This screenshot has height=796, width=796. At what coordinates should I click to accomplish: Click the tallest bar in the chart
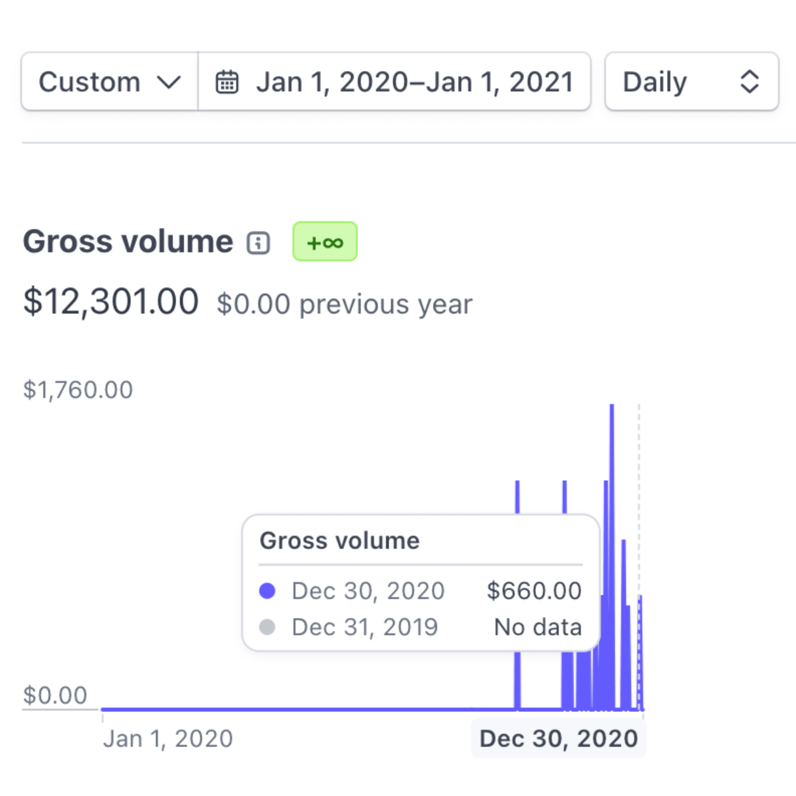[x=612, y=463]
